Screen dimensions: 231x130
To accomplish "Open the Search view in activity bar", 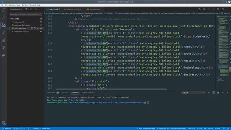I will click(x=4, y=17).
